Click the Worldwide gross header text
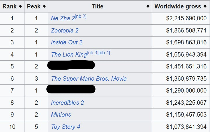The height and width of the screenshot is (132, 210). 178,6
